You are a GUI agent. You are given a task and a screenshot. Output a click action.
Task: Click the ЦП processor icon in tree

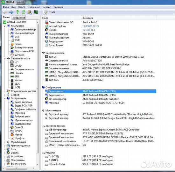(x=12, y=62)
